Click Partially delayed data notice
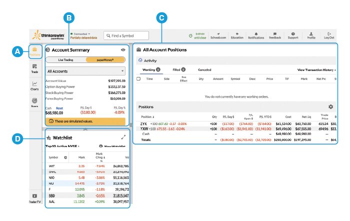This screenshot has height=221, width=350. click(x=83, y=38)
